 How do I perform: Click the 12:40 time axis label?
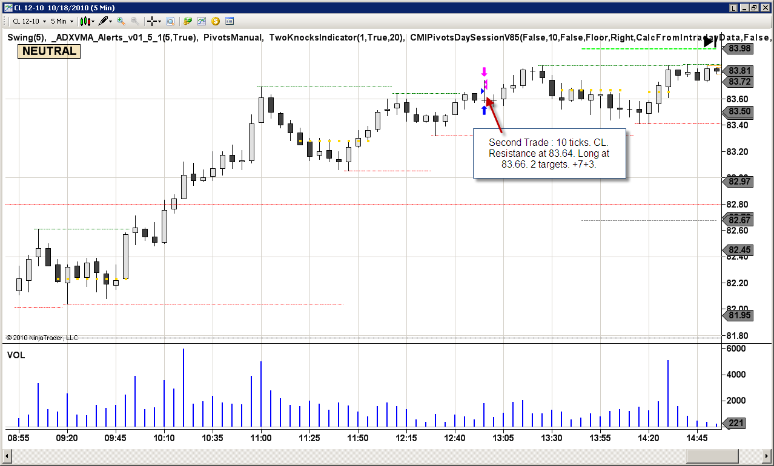tap(455, 438)
